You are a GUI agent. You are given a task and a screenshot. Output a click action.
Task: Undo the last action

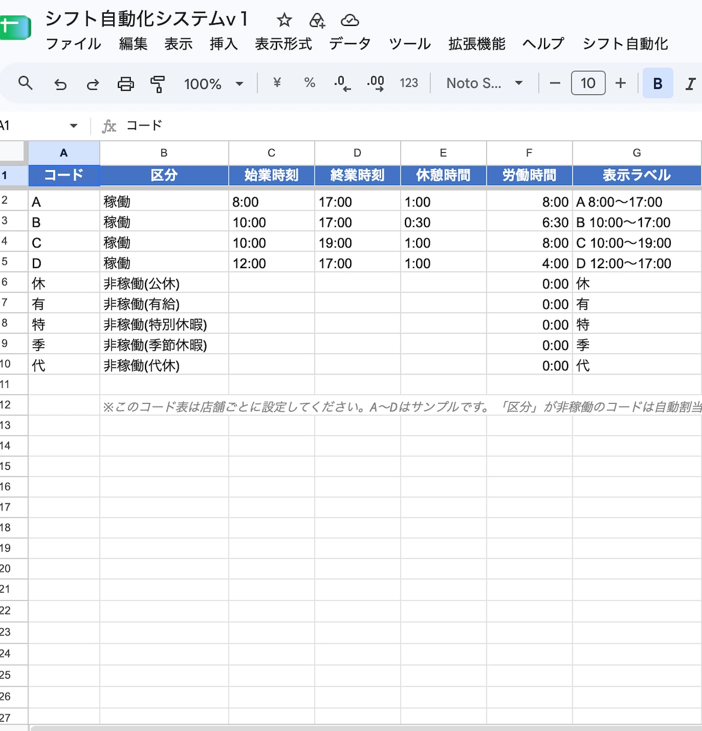(60, 84)
